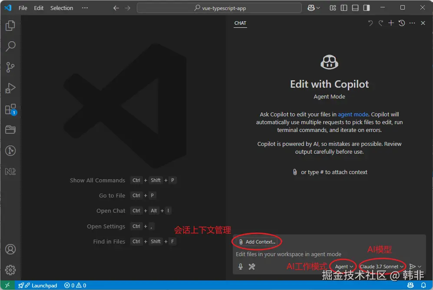Screen dimensions: 433x290
Task: Start voice chat with microphone icon
Action: click(241, 267)
